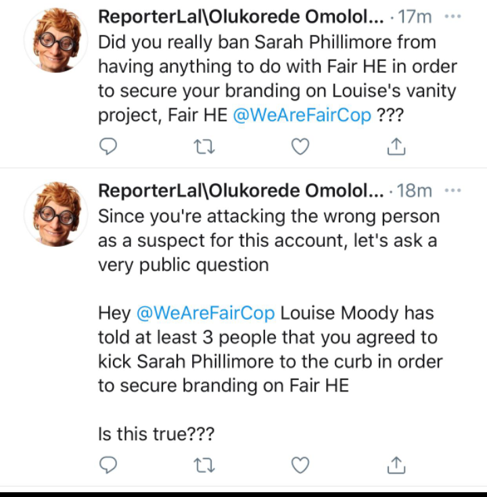The image size is (487, 497).
Task: Open profile avatar on the 18m tweet
Action: [x=55, y=215]
